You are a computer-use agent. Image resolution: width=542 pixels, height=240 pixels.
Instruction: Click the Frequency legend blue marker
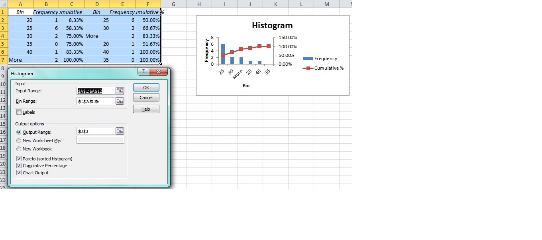click(308, 59)
